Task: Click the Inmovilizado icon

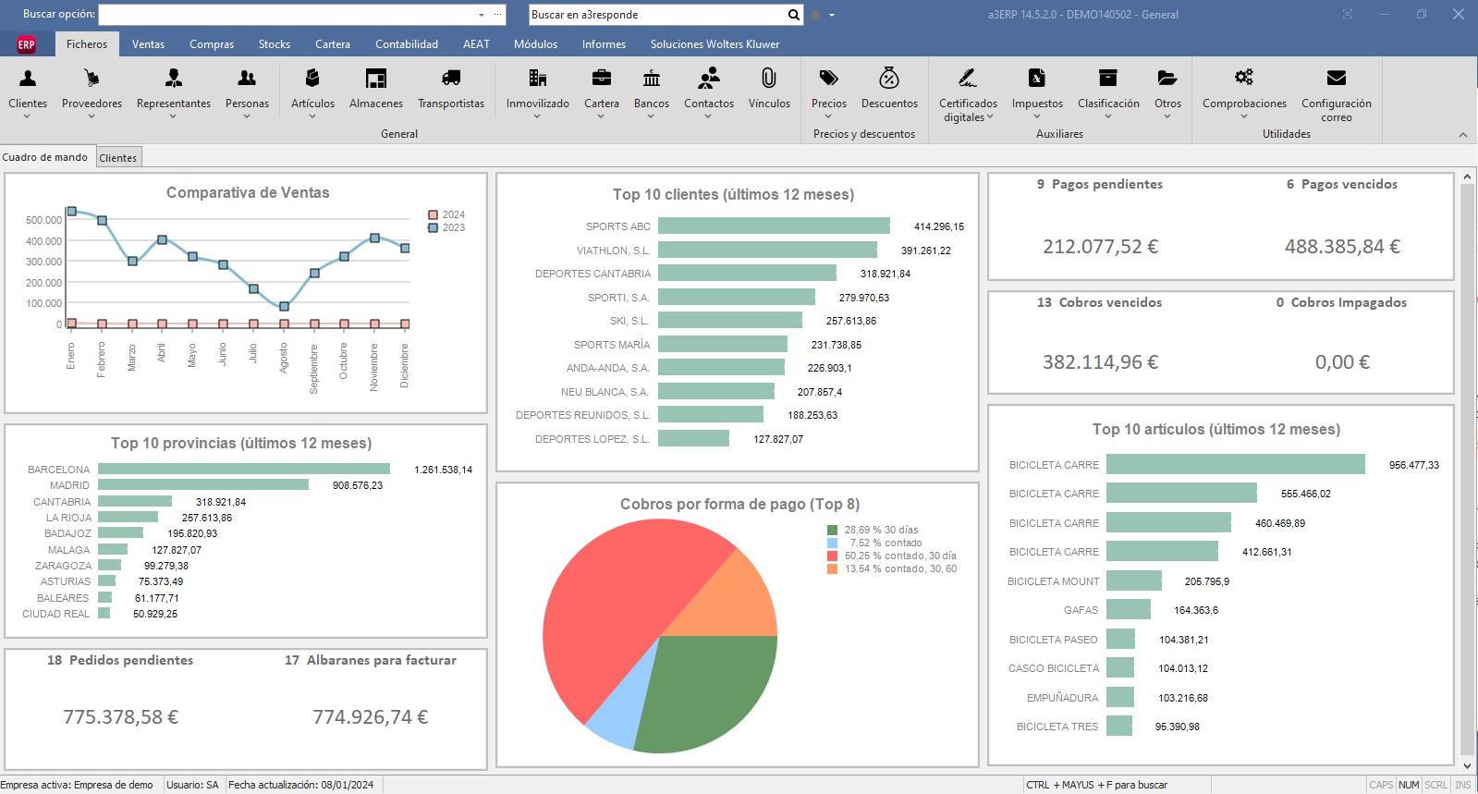Action: point(537,79)
